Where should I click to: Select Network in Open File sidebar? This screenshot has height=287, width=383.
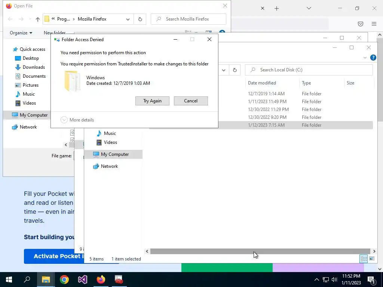24,127
